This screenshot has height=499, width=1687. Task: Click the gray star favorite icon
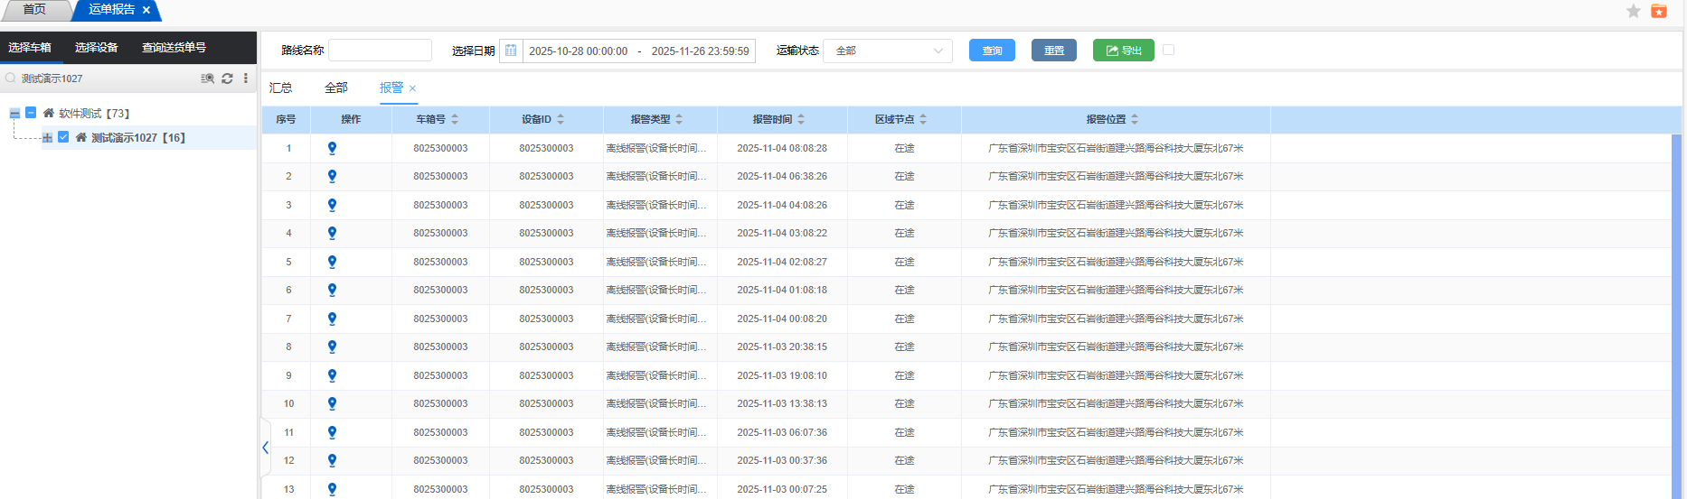click(x=1633, y=11)
